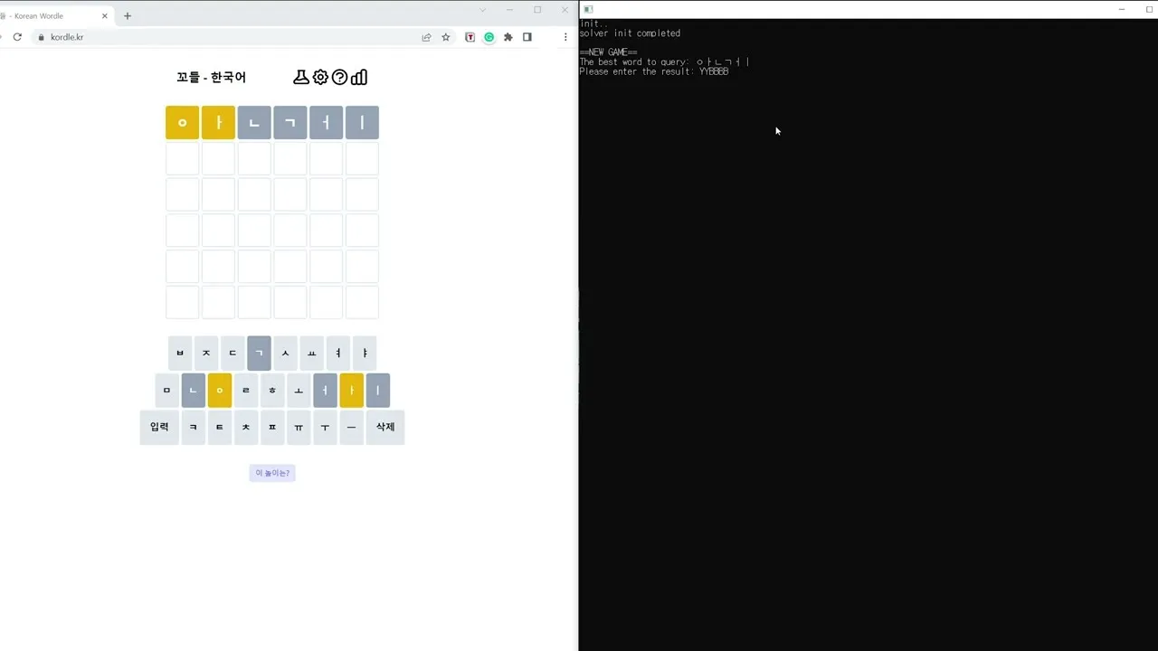Image resolution: width=1158 pixels, height=651 pixels.
Task: Open Kordle settings gear
Action: point(320,77)
